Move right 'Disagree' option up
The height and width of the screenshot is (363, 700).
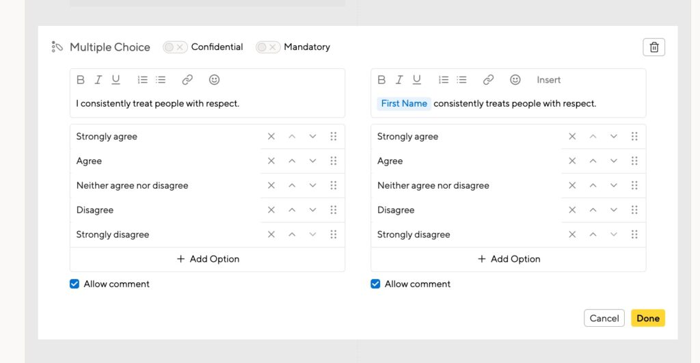(x=593, y=210)
